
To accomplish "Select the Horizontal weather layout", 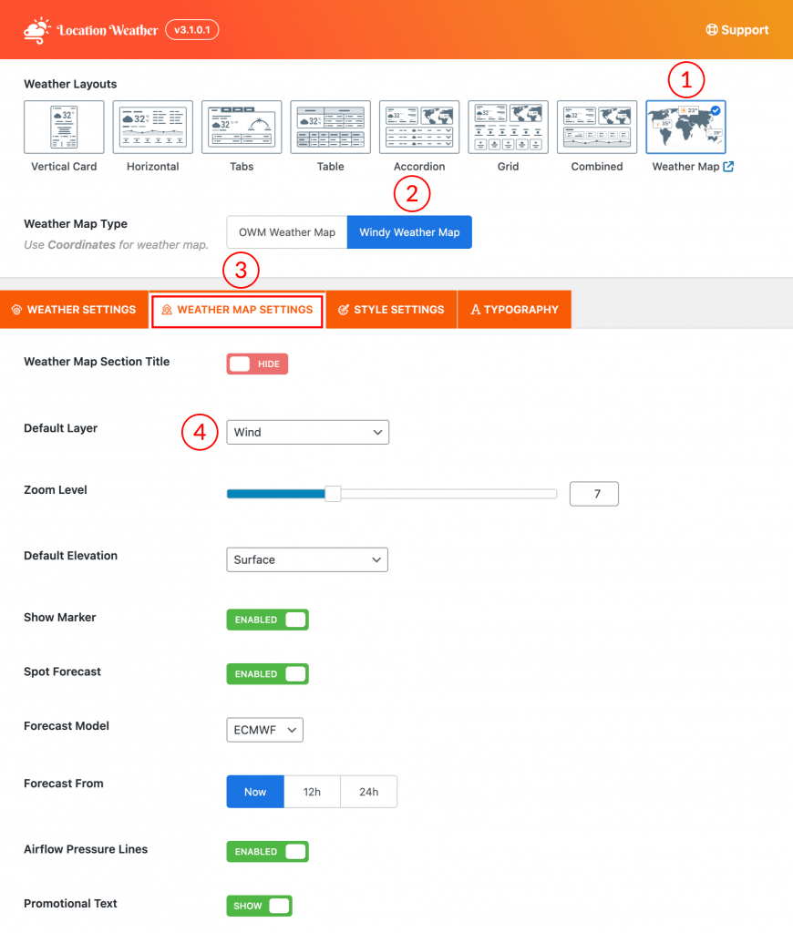I will pos(152,127).
